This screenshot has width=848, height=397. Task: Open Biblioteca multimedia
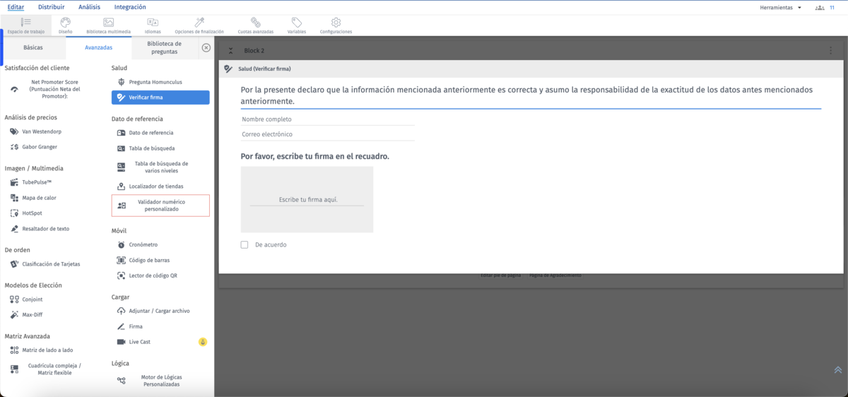[x=108, y=26]
